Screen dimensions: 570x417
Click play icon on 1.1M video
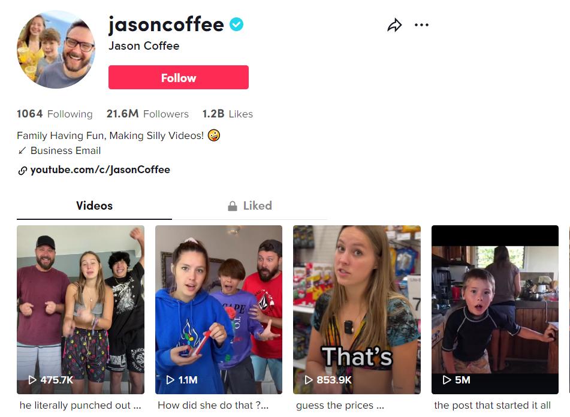tap(170, 380)
